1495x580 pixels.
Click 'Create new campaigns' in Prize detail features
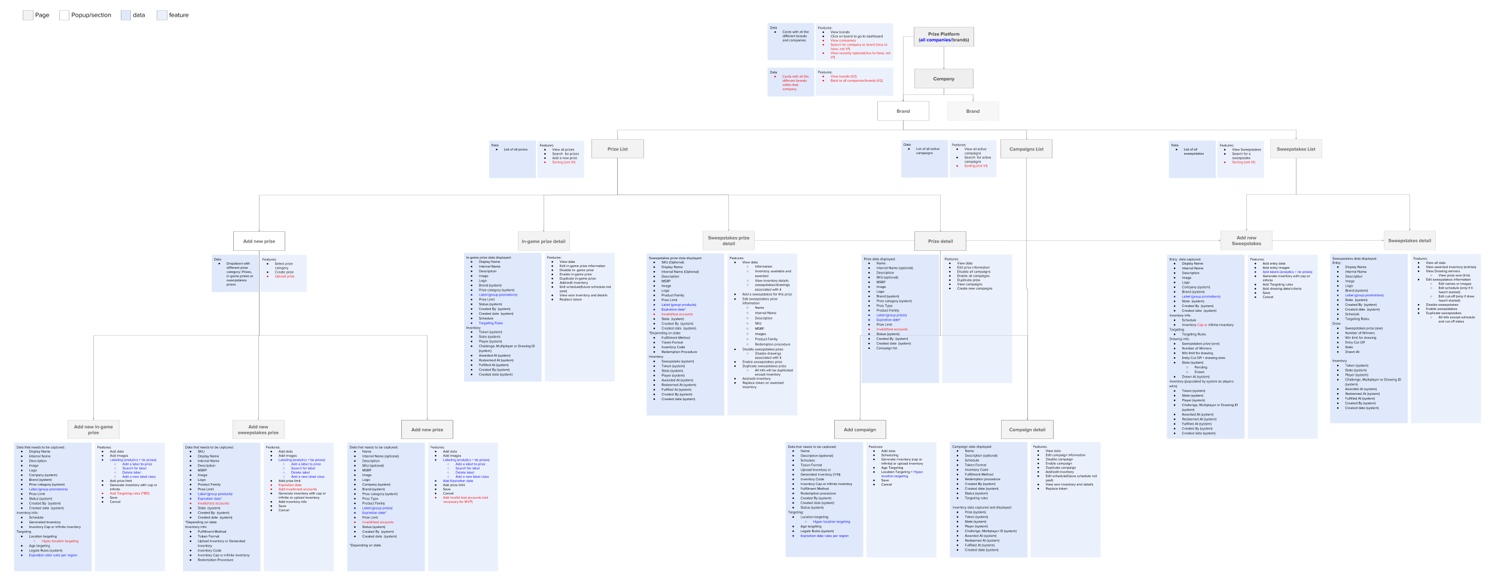tap(975, 289)
